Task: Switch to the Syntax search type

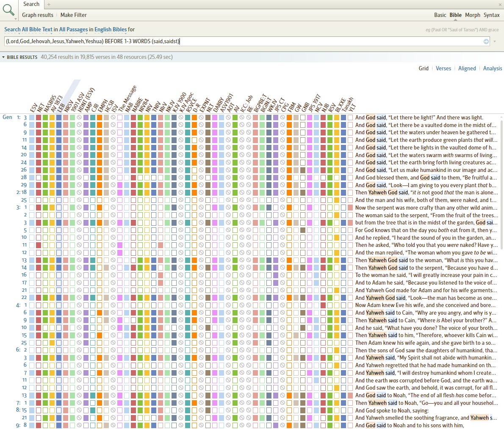Action: pos(491,15)
